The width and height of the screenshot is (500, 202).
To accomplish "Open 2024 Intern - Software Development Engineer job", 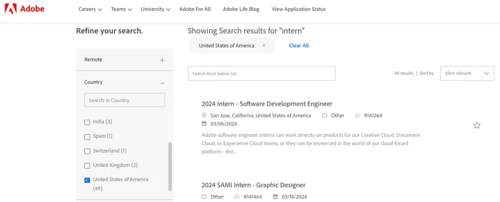I will pyautogui.click(x=267, y=104).
